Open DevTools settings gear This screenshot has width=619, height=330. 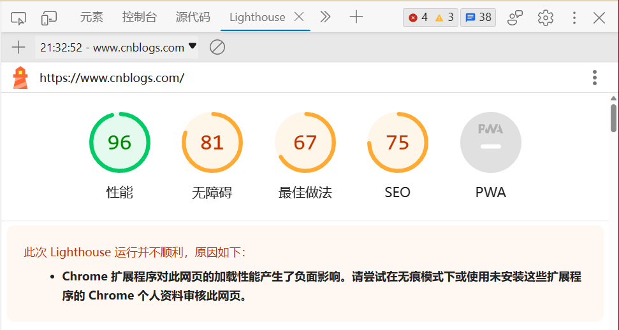click(x=546, y=18)
